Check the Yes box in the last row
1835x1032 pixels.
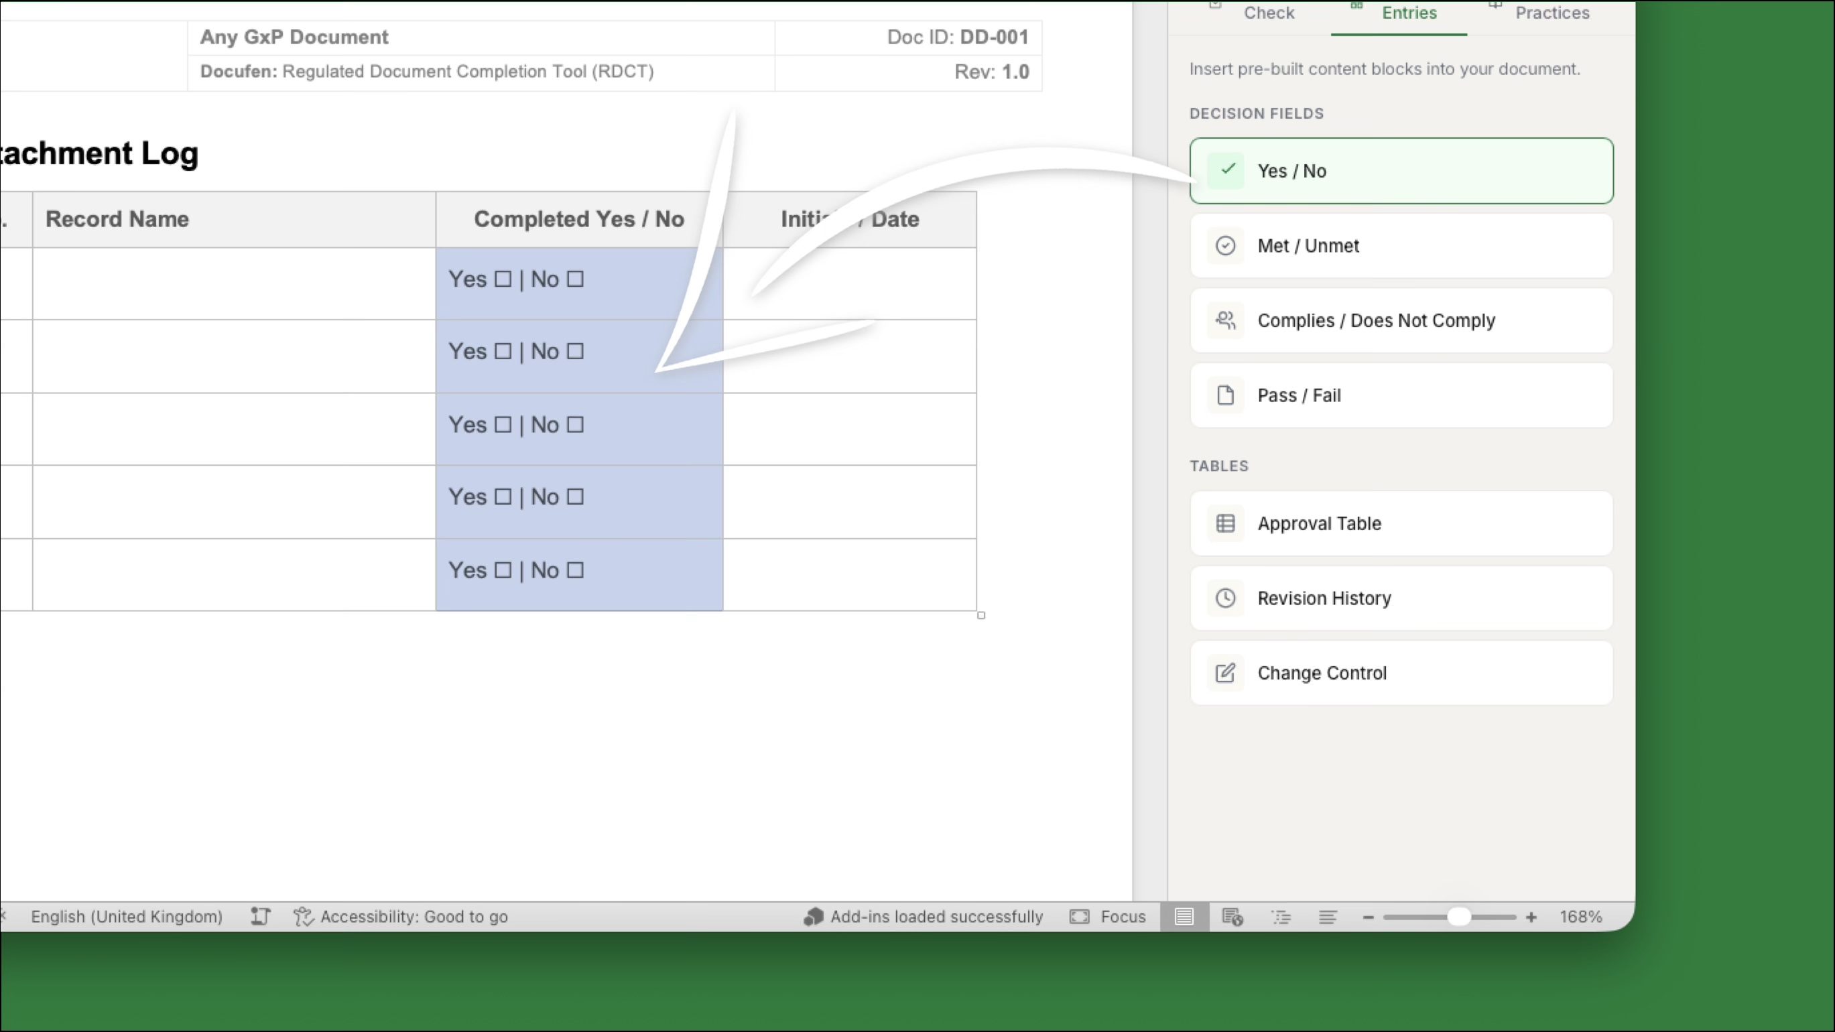[x=503, y=570]
